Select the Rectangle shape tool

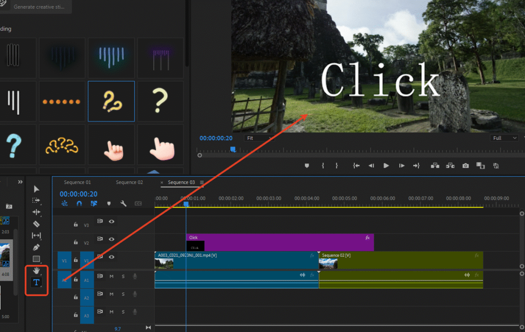tap(36, 257)
